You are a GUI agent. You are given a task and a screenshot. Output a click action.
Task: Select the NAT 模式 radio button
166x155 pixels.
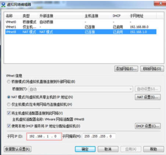tap(9, 97)
